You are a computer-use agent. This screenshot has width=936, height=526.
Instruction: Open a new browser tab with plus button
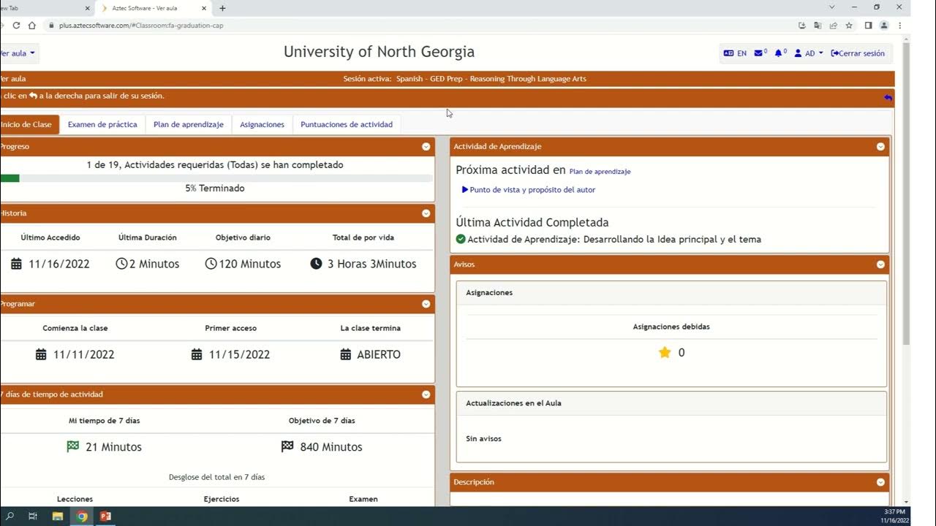click(222, 8)
